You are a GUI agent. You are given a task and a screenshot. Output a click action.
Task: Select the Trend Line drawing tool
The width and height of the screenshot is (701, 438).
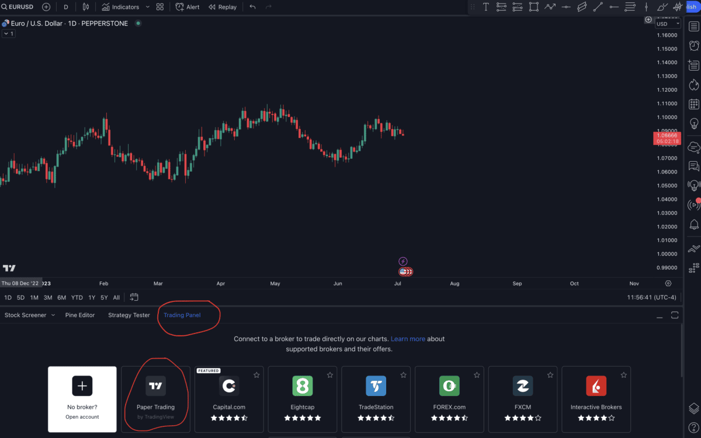[598, 7]
